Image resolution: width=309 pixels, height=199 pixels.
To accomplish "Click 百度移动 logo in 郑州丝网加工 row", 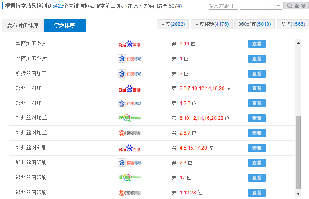I will point(130,103).
